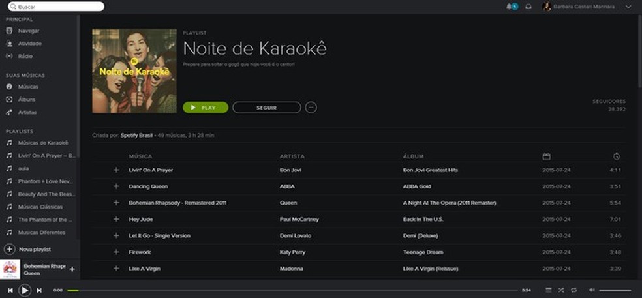Skip to the next track
Screen dimensions: 642x298
pyautogui.click(x=39, y=290)
